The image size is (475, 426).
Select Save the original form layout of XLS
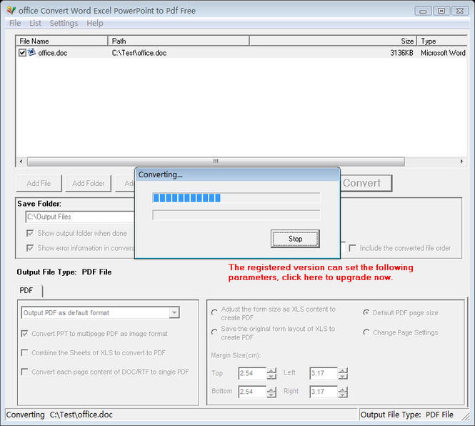214,332
